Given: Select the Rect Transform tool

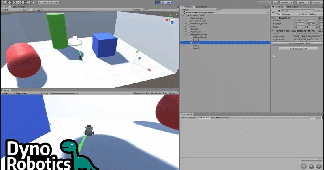Looking at the screenshot, I should tap(26, 2).
